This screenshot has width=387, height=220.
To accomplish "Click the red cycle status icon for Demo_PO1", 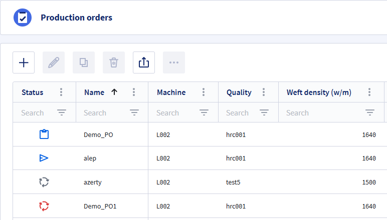I will click(x=44, y=206).
